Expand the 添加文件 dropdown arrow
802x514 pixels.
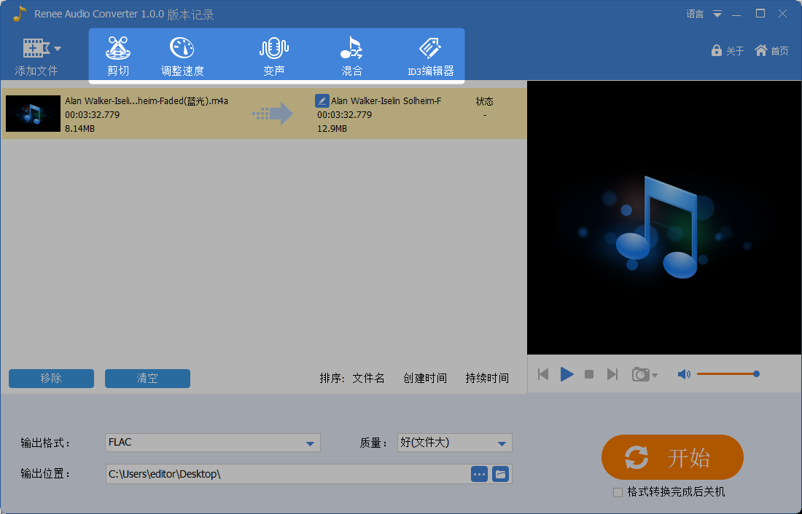58,49
